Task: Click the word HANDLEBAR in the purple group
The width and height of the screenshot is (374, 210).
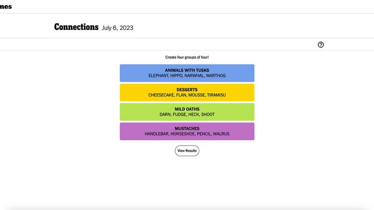Action: click(156, 134)
